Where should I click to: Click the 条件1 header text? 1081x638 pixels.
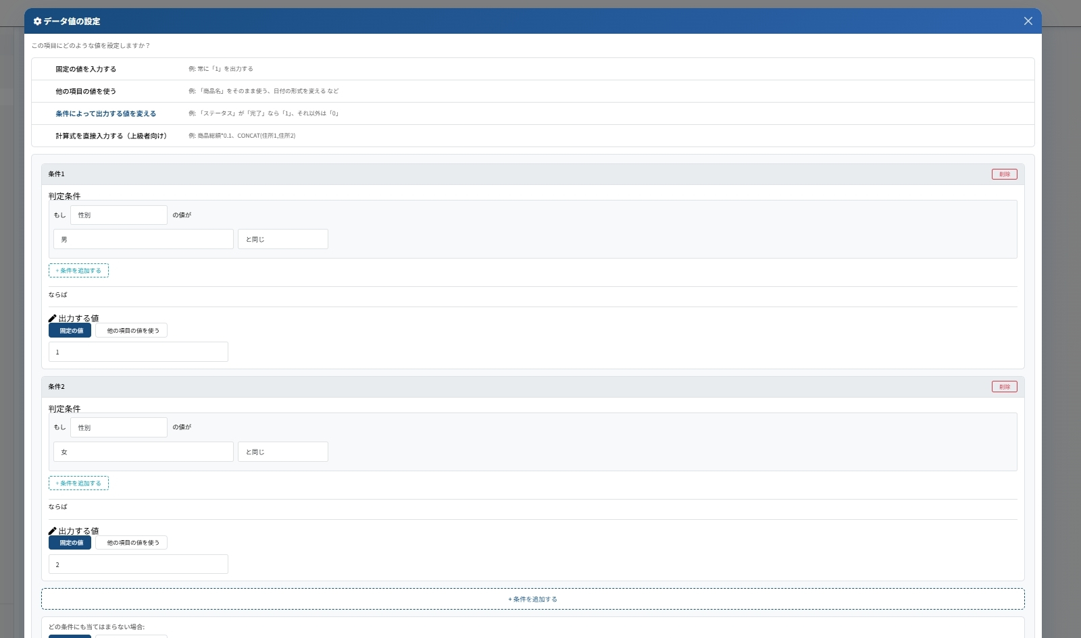(x=56, y=174)
